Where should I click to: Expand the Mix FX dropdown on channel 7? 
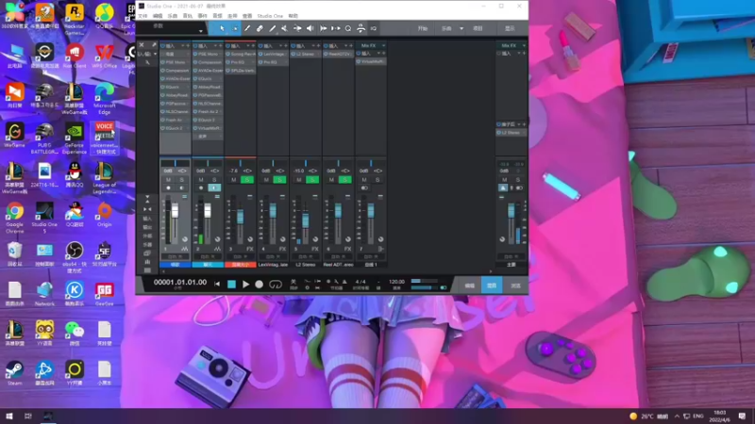point(383,45)
